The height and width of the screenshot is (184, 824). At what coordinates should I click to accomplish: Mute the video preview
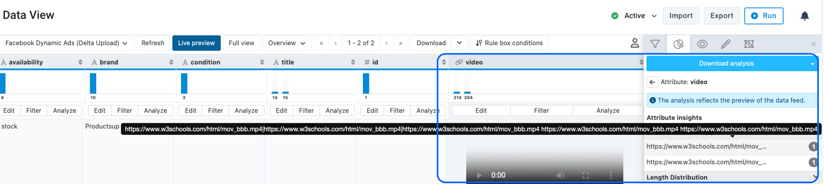click(x=560, y=176)
